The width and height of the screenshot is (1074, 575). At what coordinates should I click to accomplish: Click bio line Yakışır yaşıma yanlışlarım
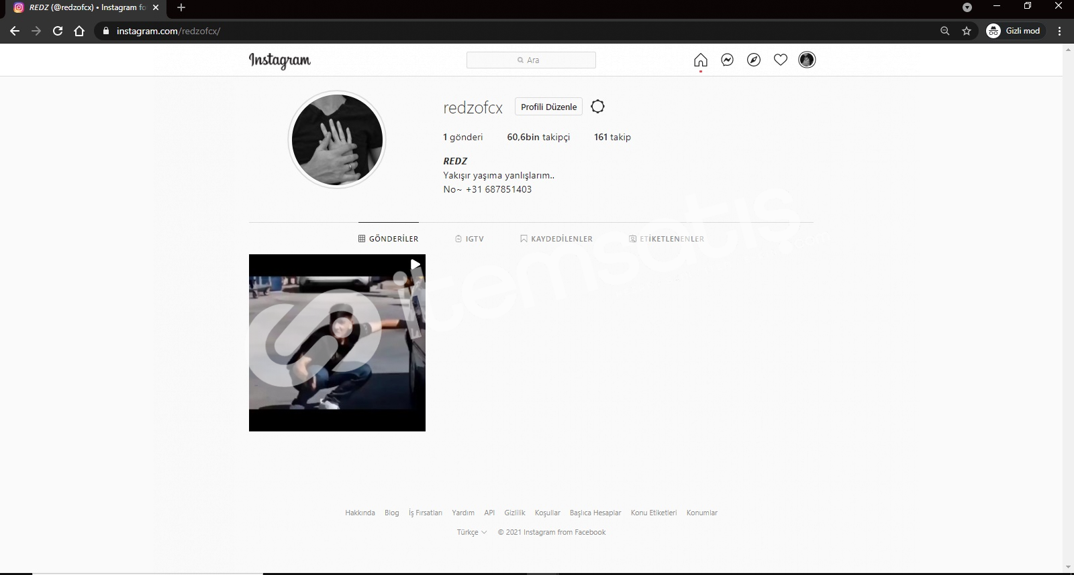pyautogui.click(x=499, y=175)
